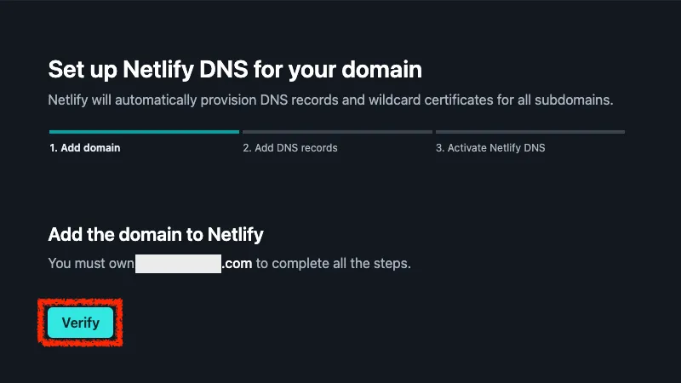Go to the "2. Add DNS records" step
This screenshot has height=383, width=681.
click(x=289, y=148)
